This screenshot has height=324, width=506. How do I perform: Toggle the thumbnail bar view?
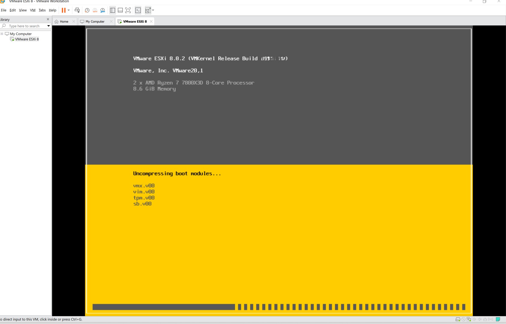tap(120, 10)
